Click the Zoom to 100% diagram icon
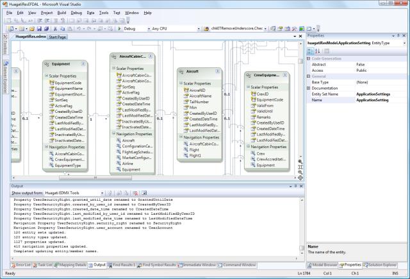Screen dimensions: 410x279 pyautogui.click(x=300, y=167)
